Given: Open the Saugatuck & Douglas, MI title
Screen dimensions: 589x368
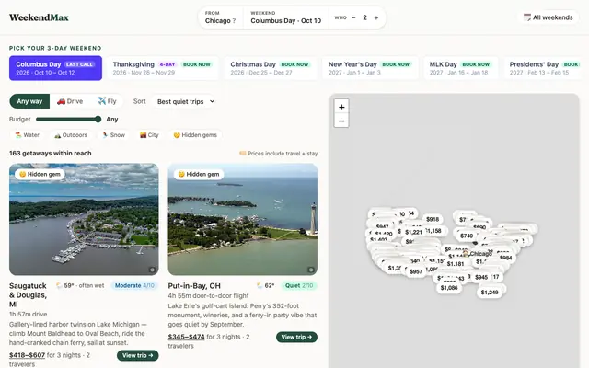Looking at the screenshot, I should [29, 294].
